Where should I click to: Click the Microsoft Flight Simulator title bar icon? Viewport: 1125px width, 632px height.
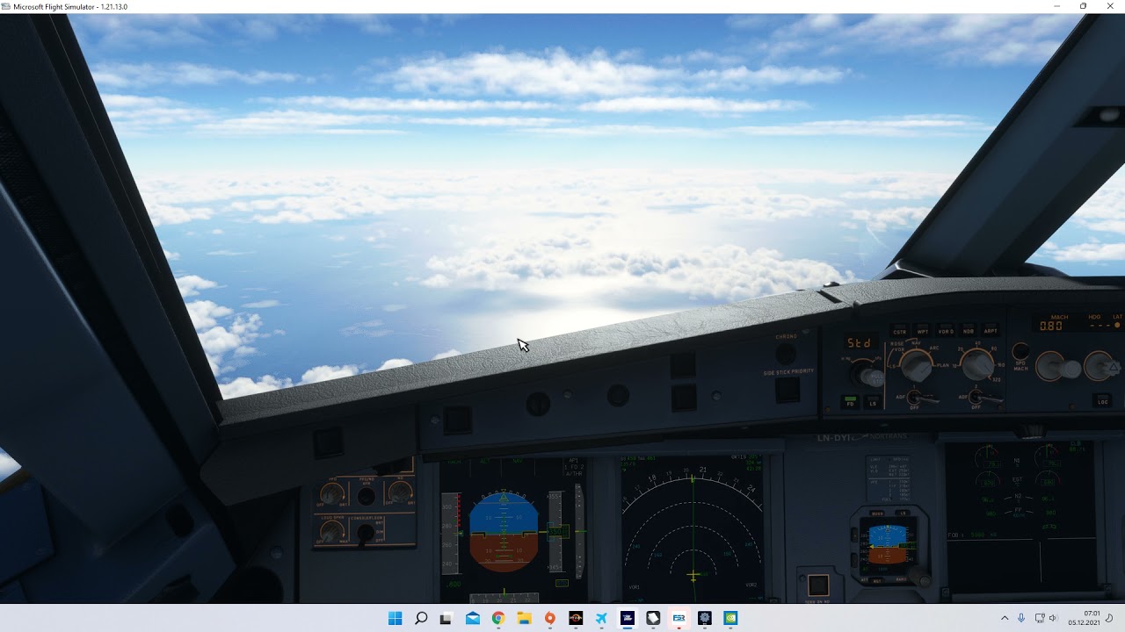click(7, 6)
